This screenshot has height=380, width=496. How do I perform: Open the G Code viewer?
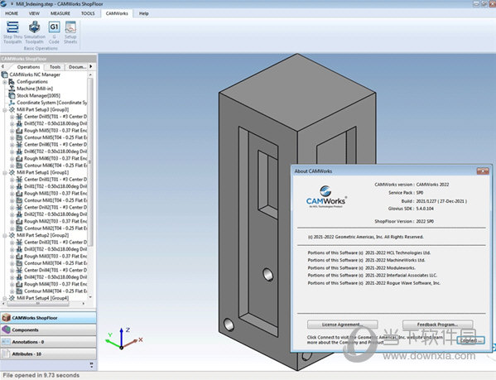[x=54, y=32]
